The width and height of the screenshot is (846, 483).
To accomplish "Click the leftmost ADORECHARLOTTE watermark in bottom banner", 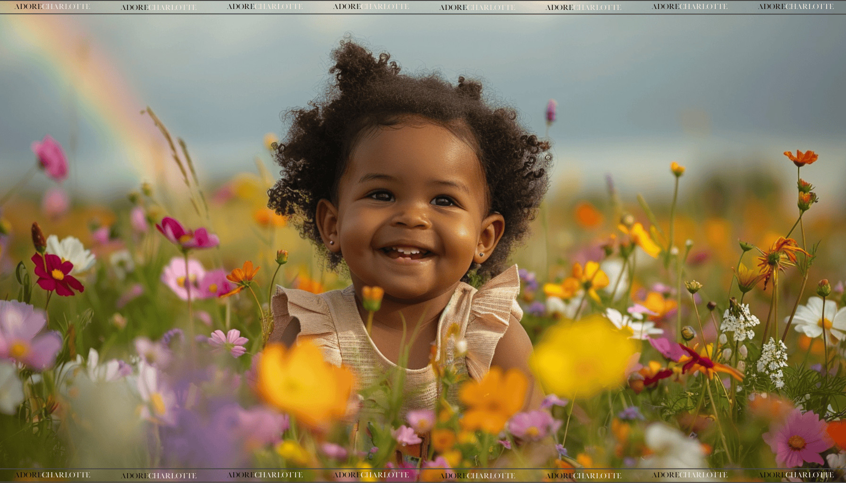I will pos(52,475).
